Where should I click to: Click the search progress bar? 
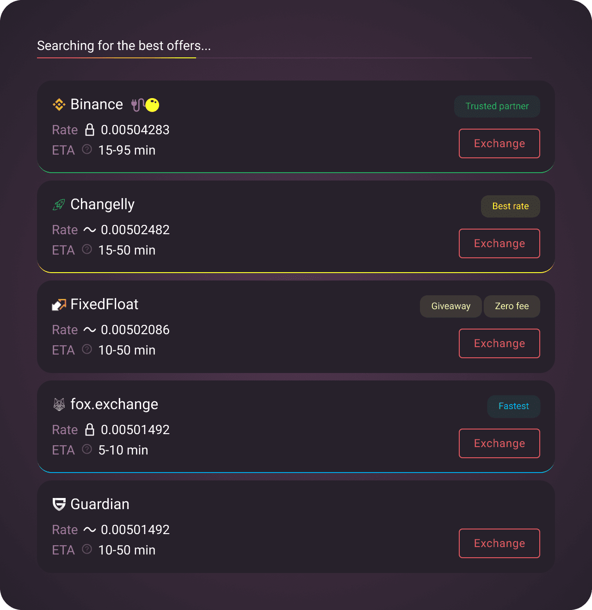(x=284, y=58)
